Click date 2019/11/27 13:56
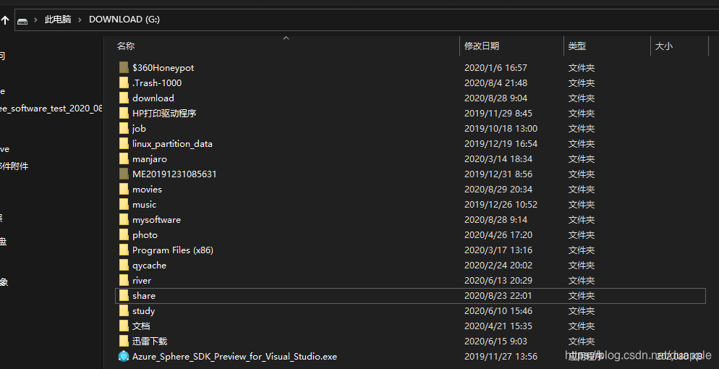This screenshot has height=369, width=719. (x=501, y=356)
